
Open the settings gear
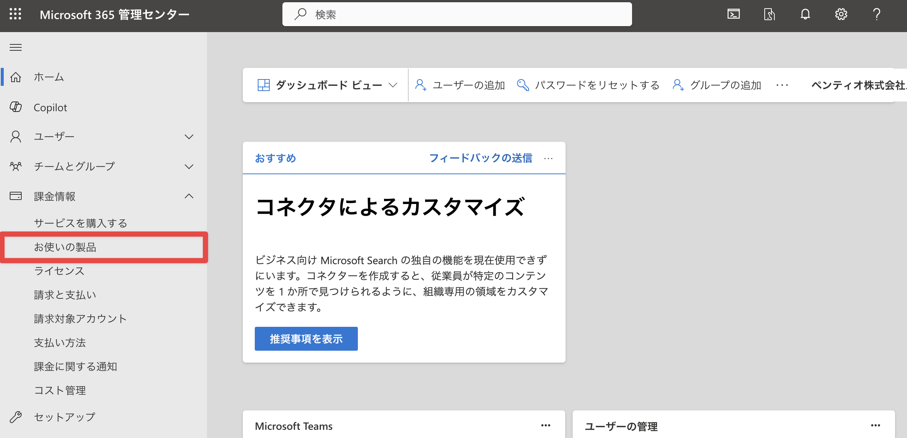point(841,14)
